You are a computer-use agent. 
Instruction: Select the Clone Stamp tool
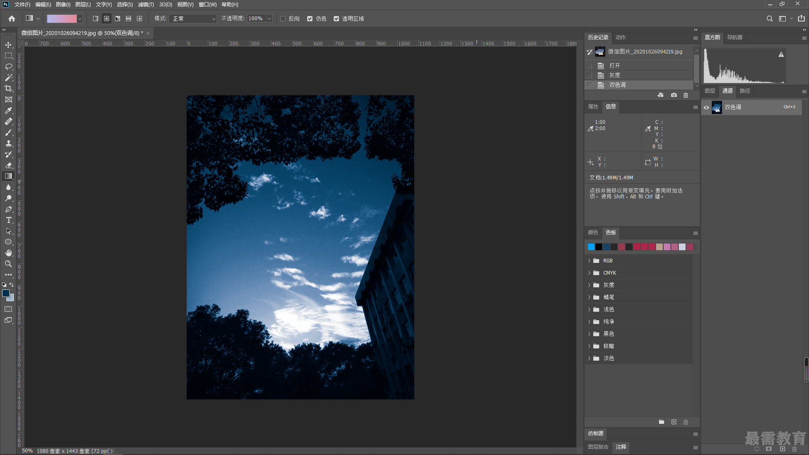(x=8, y=143)
